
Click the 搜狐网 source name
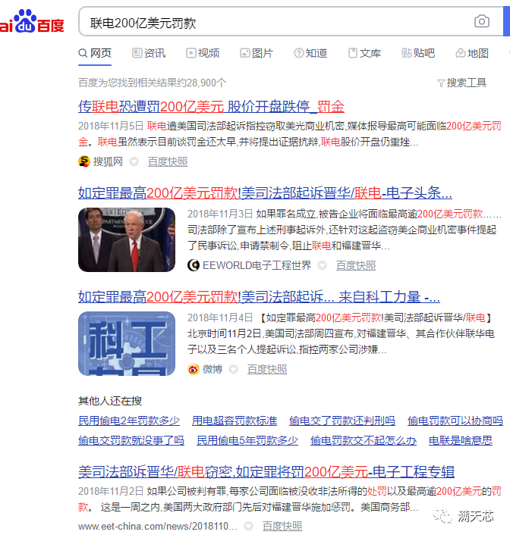point(108,161)
